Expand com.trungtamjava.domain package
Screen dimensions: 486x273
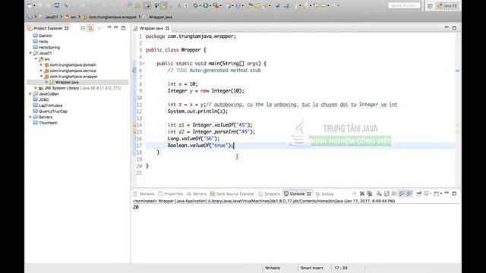point(41,64)
